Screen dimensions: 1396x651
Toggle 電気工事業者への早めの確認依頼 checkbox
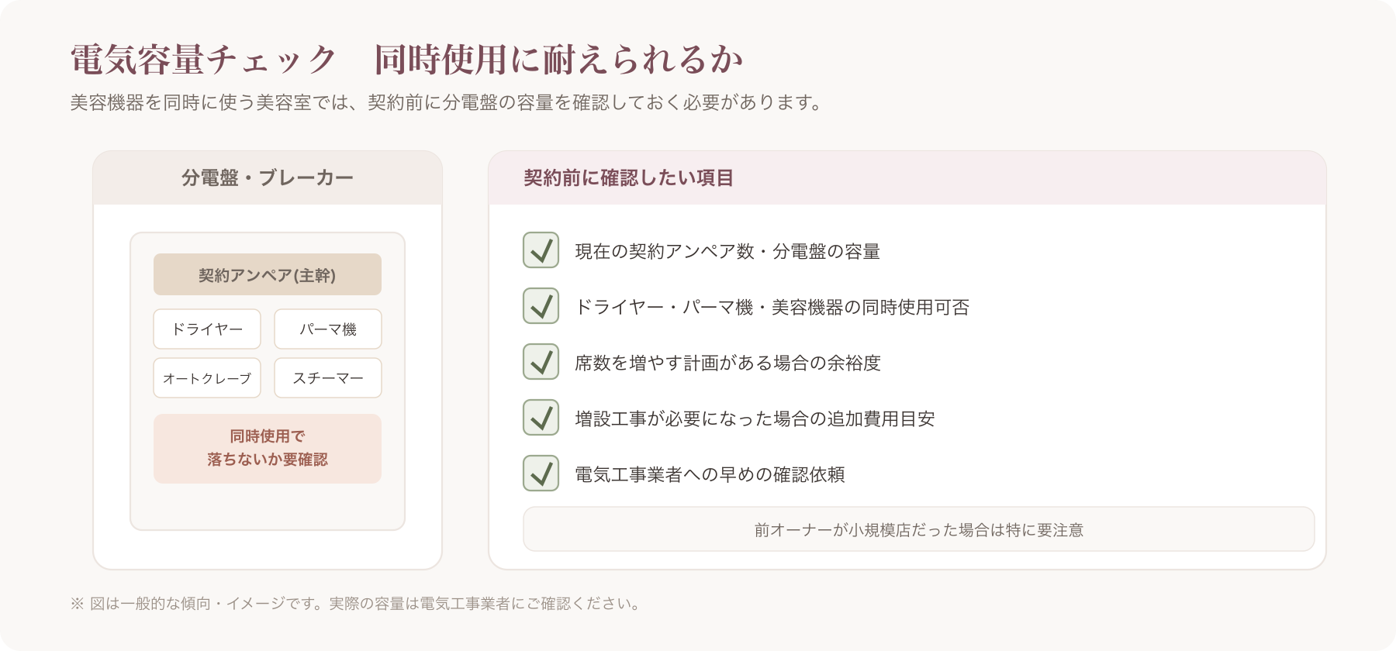(541, 474)
